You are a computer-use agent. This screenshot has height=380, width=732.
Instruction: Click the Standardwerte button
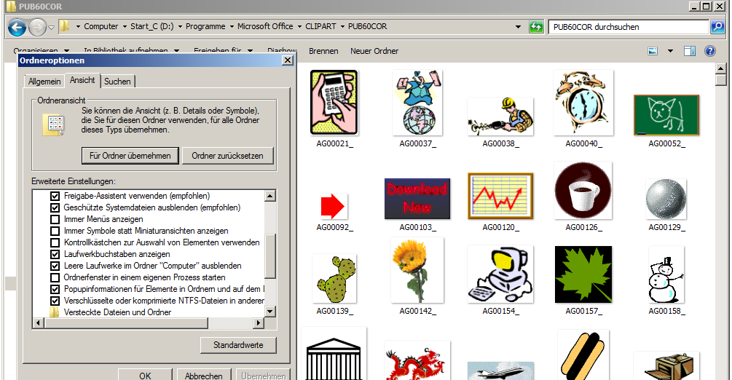click(x=239, y=345)
